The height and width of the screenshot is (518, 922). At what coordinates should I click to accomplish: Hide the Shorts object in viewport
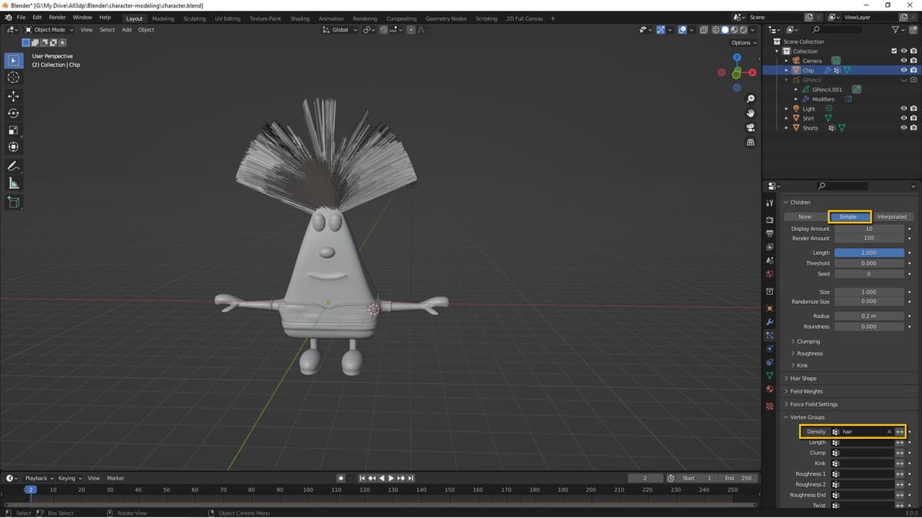[x=904, y=128]
